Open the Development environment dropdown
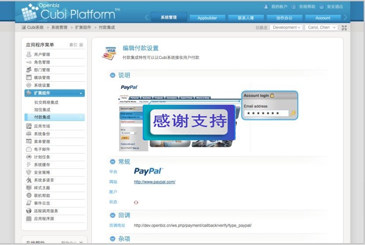Image resolution: width=365 pixels, height=245 pixels. (286, 28)
